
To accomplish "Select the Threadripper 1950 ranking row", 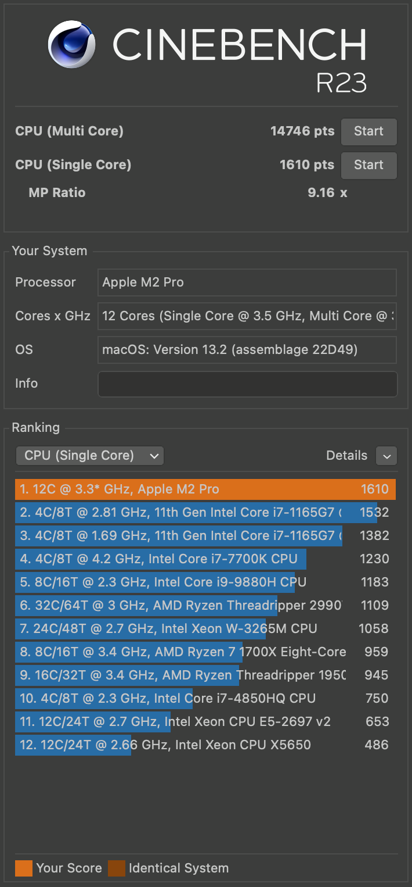I will point(205,675).
